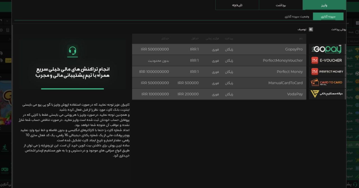
Task: View the تاریخچه history tab
Action: 237,5
